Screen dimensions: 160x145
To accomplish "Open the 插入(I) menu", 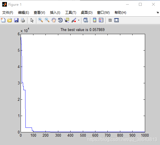I will click(x=55, y=13).
